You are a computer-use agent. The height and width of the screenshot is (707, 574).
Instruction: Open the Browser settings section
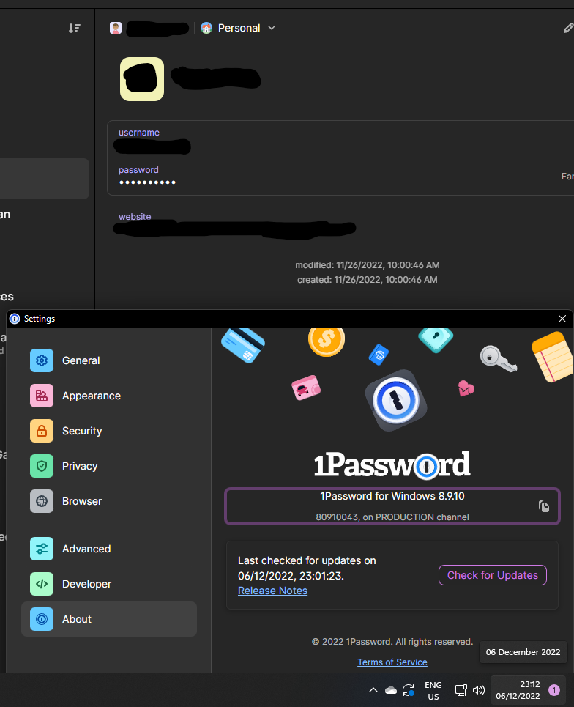pos(109,501)
